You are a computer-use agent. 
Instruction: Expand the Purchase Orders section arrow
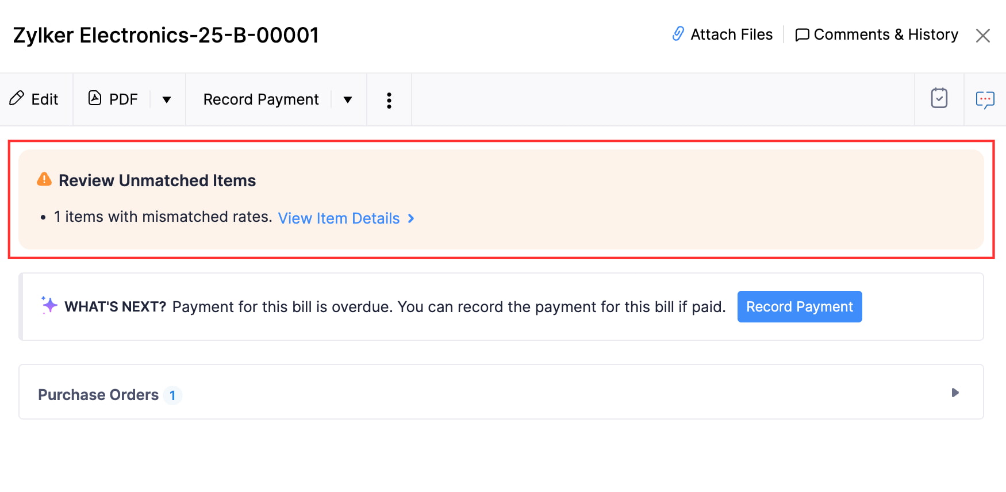(x=955, y=393)
